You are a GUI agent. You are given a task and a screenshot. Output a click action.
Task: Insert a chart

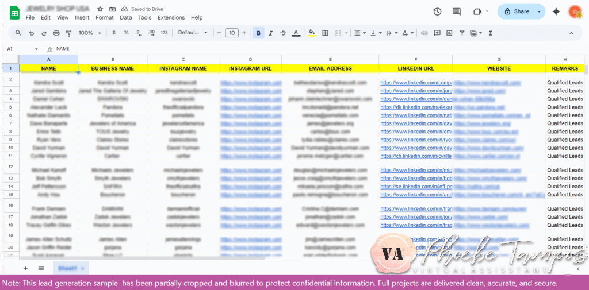click(449, 33)
